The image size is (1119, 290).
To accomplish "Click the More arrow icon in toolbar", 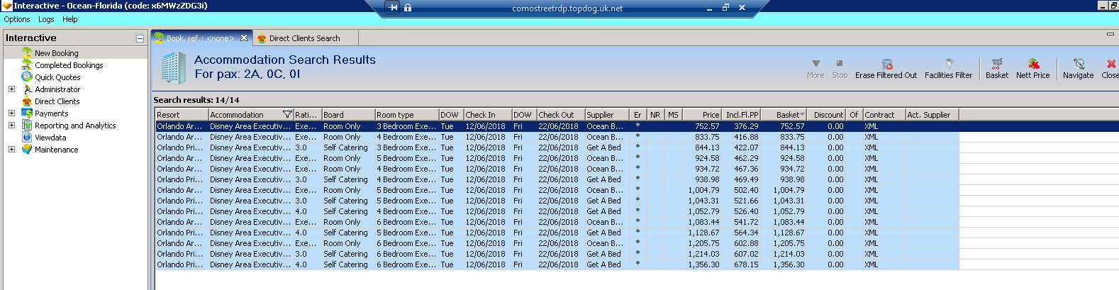I will (x=815, y=63).
